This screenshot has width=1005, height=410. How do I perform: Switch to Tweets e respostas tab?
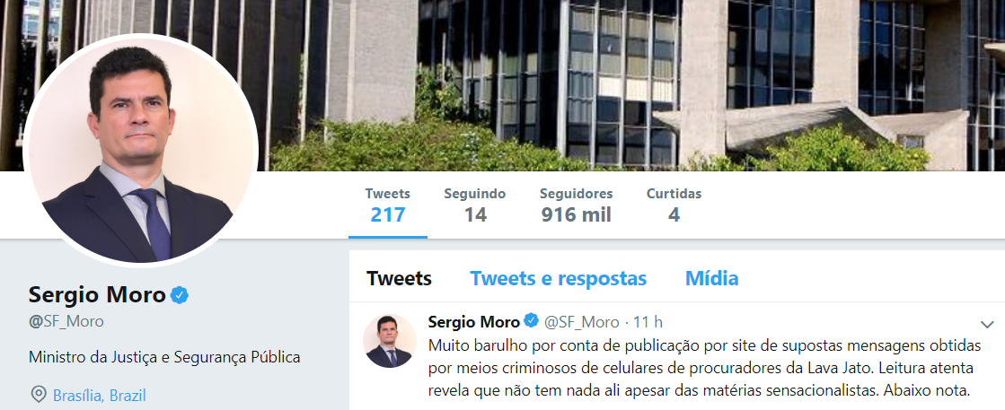[559, 279]
